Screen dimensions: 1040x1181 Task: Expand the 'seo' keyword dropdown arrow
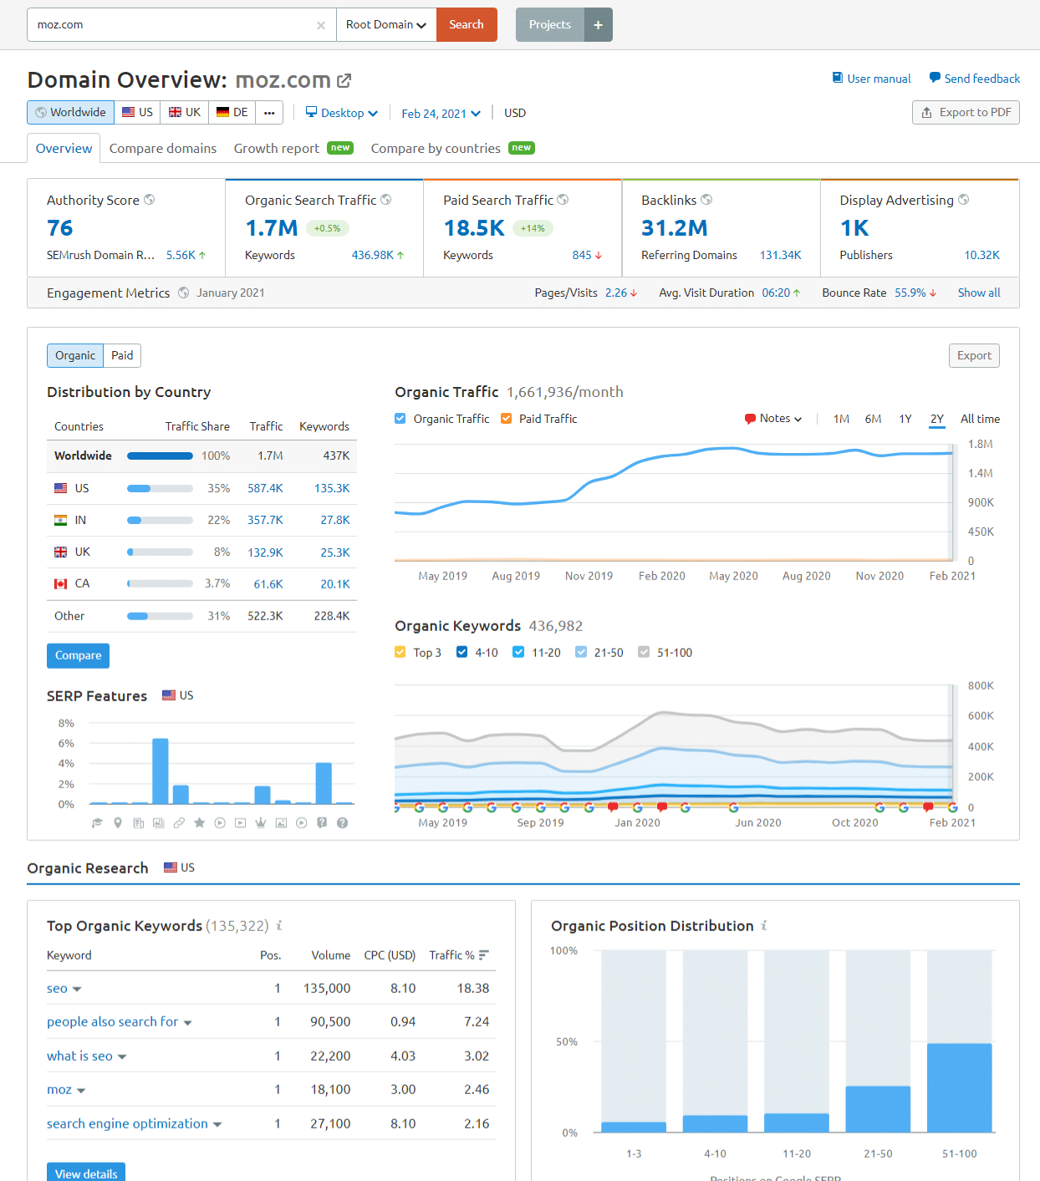[x=77, y=990]
